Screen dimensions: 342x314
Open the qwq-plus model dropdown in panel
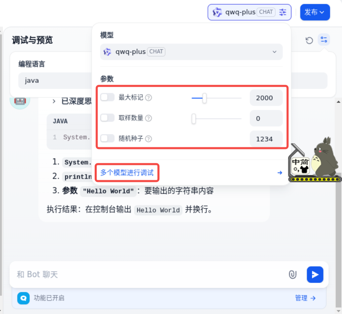point(191,52)
